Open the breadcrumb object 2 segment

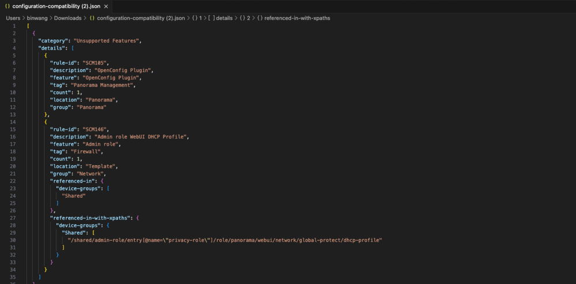(245, 18)
